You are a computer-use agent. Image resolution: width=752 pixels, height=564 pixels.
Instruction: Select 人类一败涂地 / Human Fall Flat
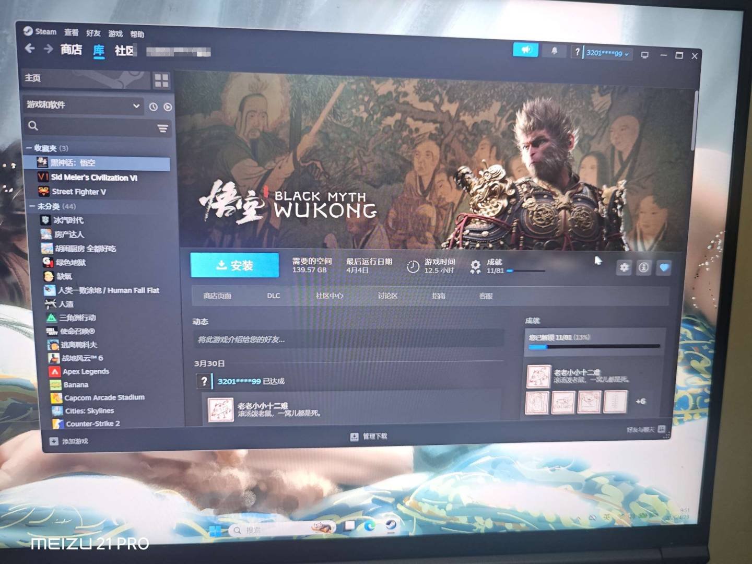coord(108,290)
